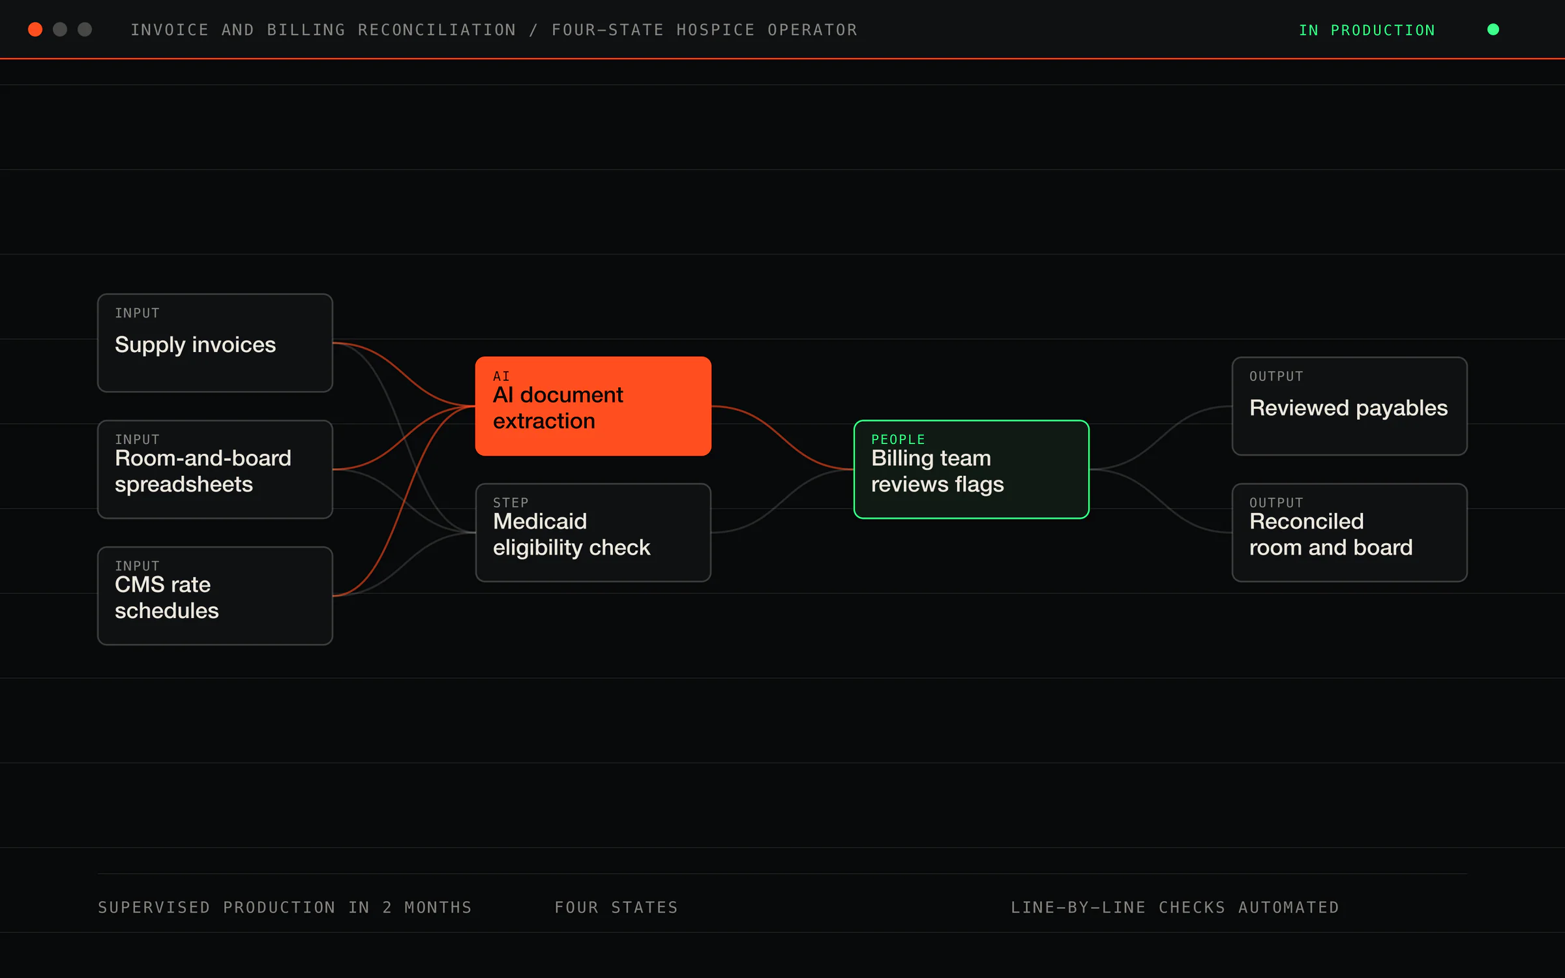
Task: Select the Supply invoices input node
Action: [215, 343]
